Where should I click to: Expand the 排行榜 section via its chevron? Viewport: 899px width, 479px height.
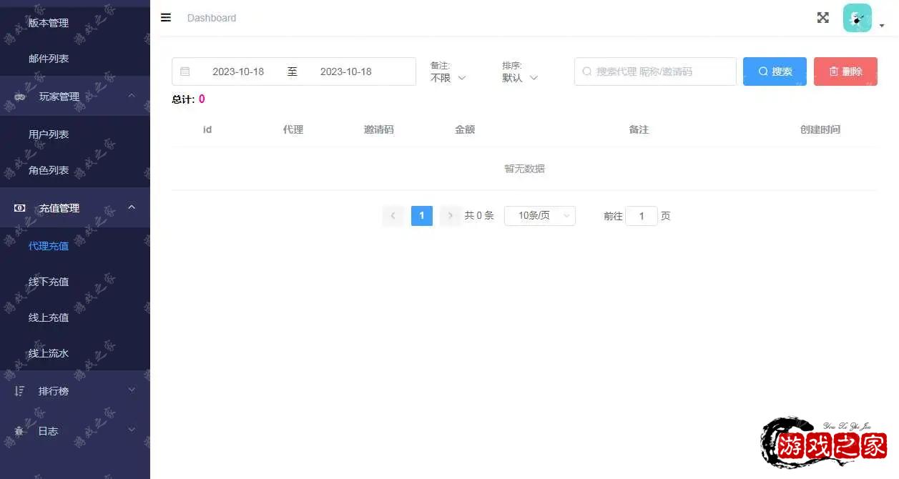tap(131, 388)
